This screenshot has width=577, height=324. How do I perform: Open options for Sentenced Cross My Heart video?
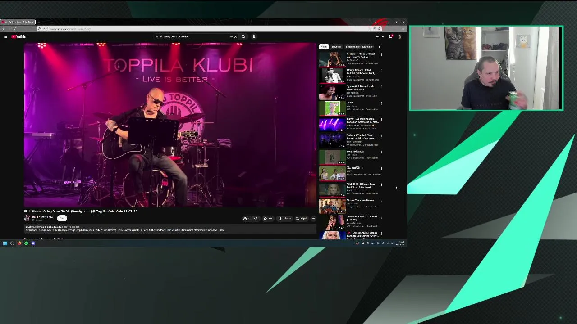[381, 54]
